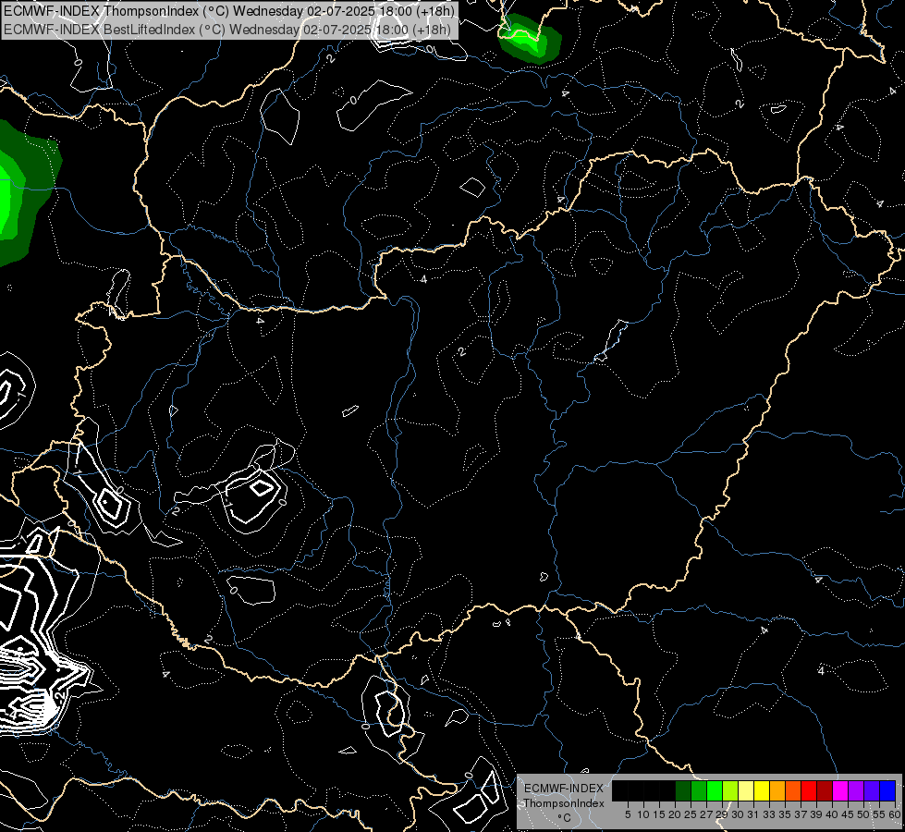Click the dark red 39–40 legend swatch

coord(825,790)
